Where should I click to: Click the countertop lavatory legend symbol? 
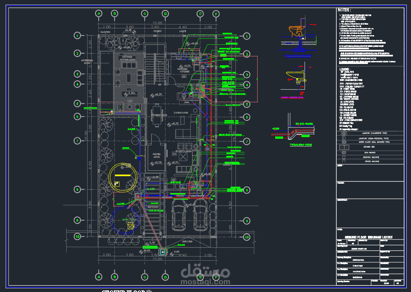(344, 133)
